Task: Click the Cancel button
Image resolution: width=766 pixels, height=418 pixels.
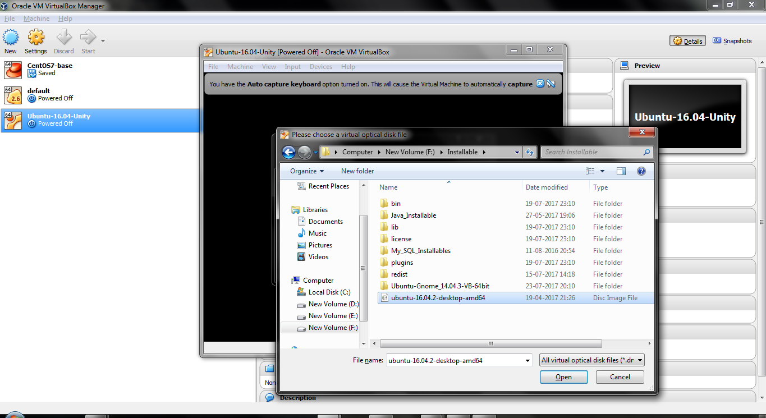Action: pos(620,377)
